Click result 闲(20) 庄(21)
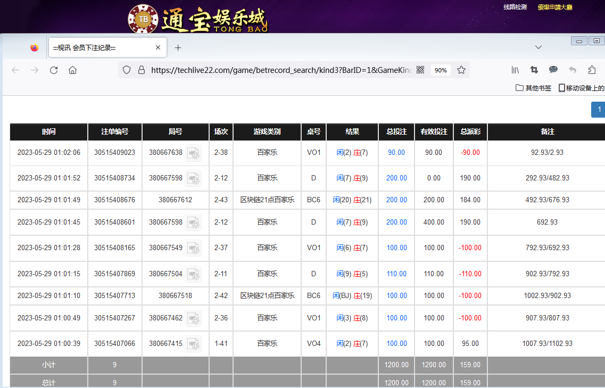The width and height of the screenshot is (605, 388). click(352, 200)
